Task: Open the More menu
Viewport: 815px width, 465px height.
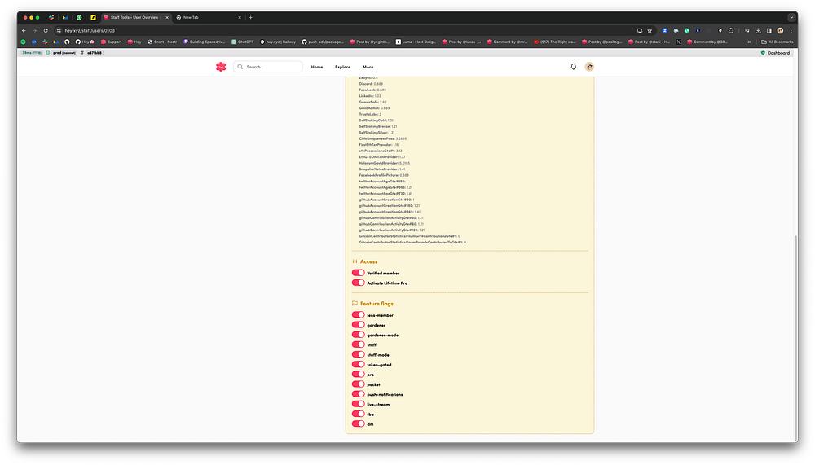Action: [368, 67]
